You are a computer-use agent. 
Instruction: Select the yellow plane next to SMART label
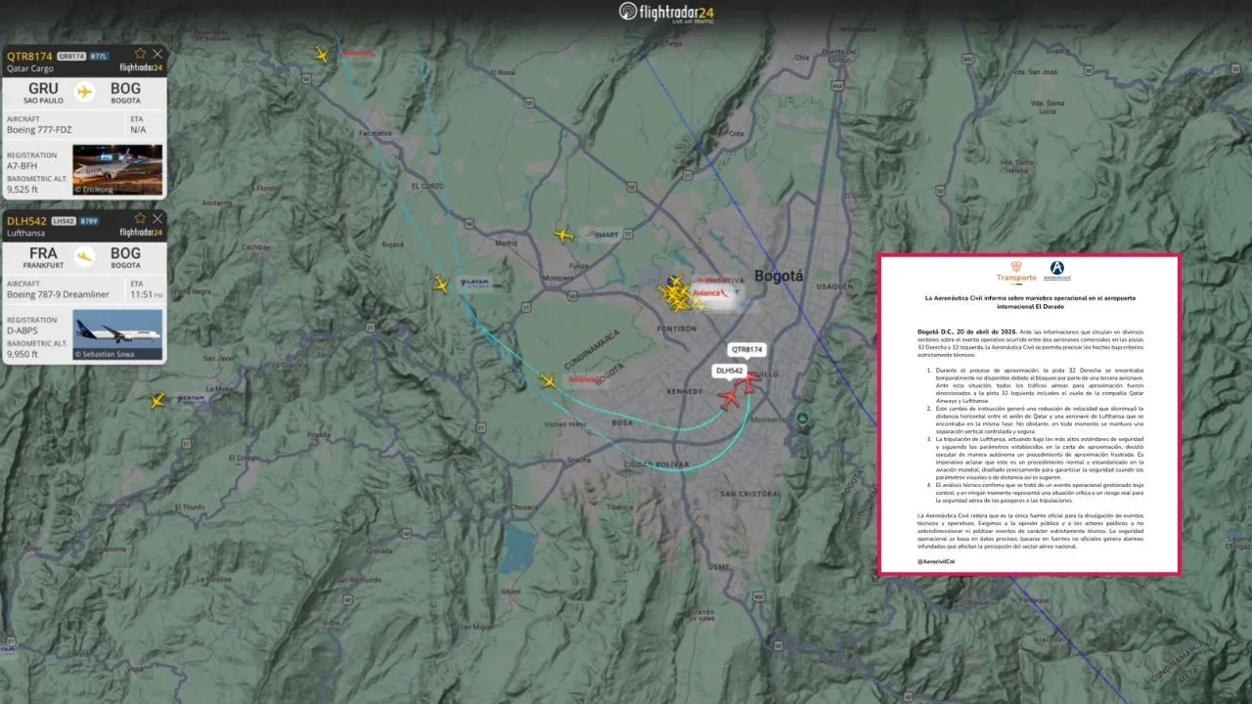point(563,235)
